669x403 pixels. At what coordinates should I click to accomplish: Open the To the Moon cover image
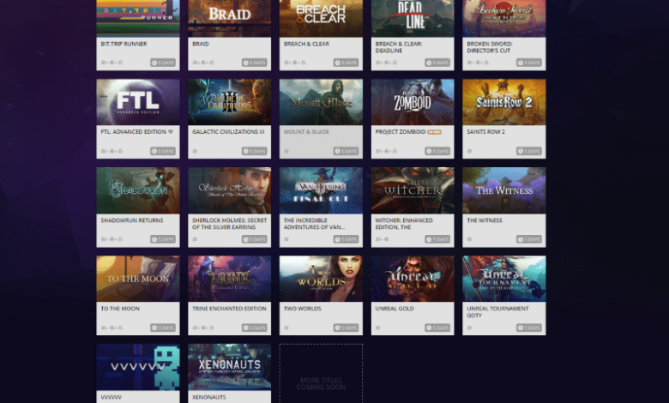click(x=138, y=279)
